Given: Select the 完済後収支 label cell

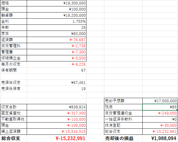Looking at the screenshot, I should pos(14,83).
